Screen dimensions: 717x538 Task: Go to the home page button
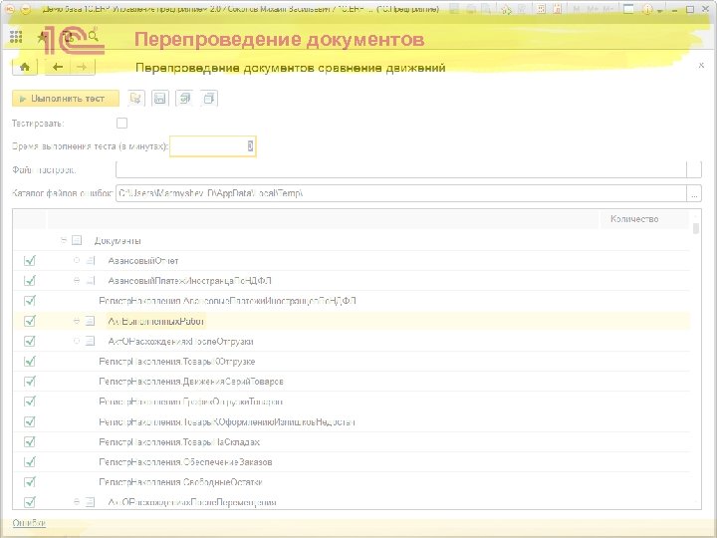click(25, 68)
